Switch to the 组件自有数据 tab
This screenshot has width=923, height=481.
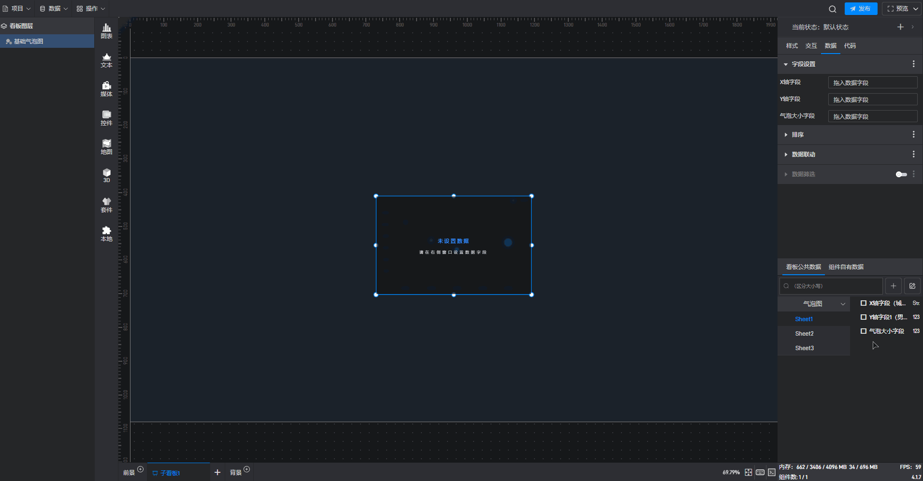click(846, 267)
